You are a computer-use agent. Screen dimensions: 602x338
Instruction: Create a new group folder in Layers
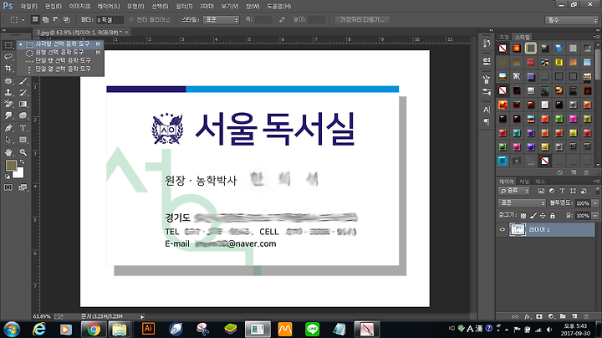[563, 316]
